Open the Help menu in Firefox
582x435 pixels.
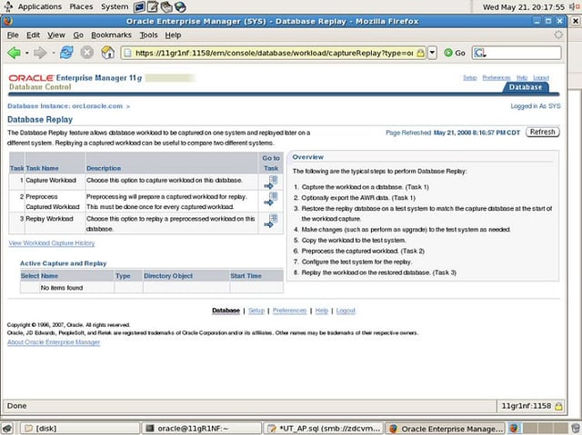point(173,35)
